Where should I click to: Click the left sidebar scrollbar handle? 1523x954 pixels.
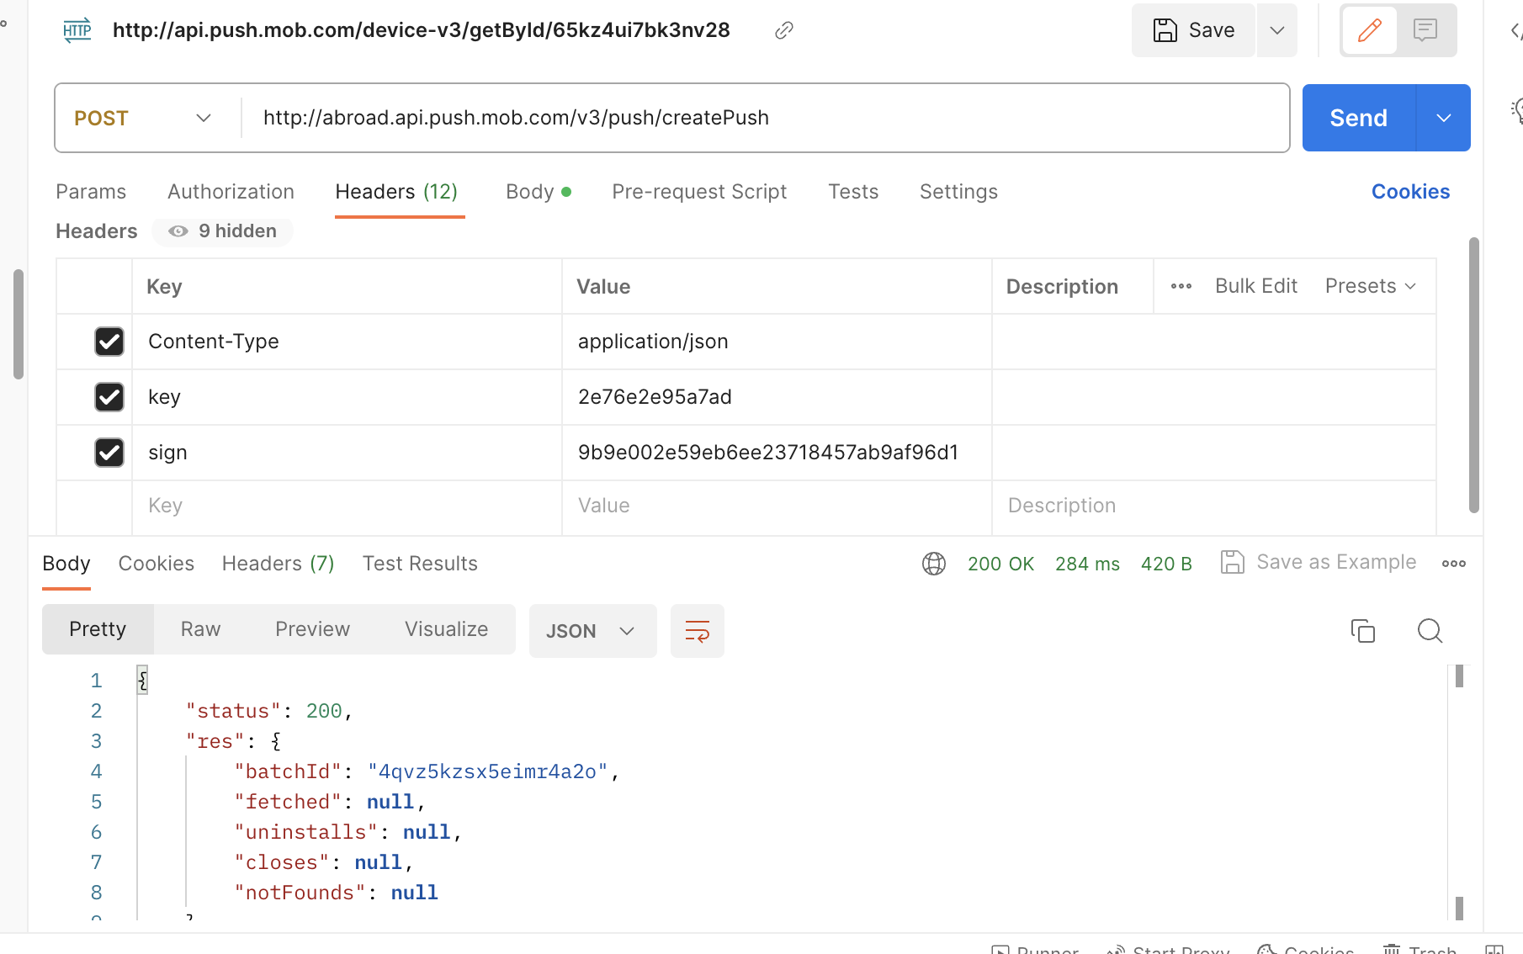[x=18, y=325]
